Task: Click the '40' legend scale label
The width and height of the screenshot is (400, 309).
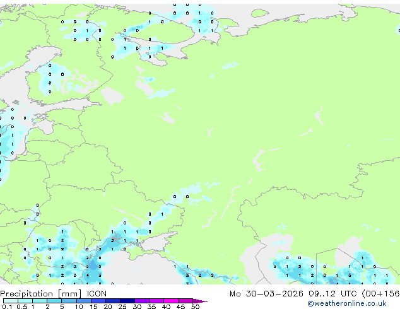Action: point(166,306)
